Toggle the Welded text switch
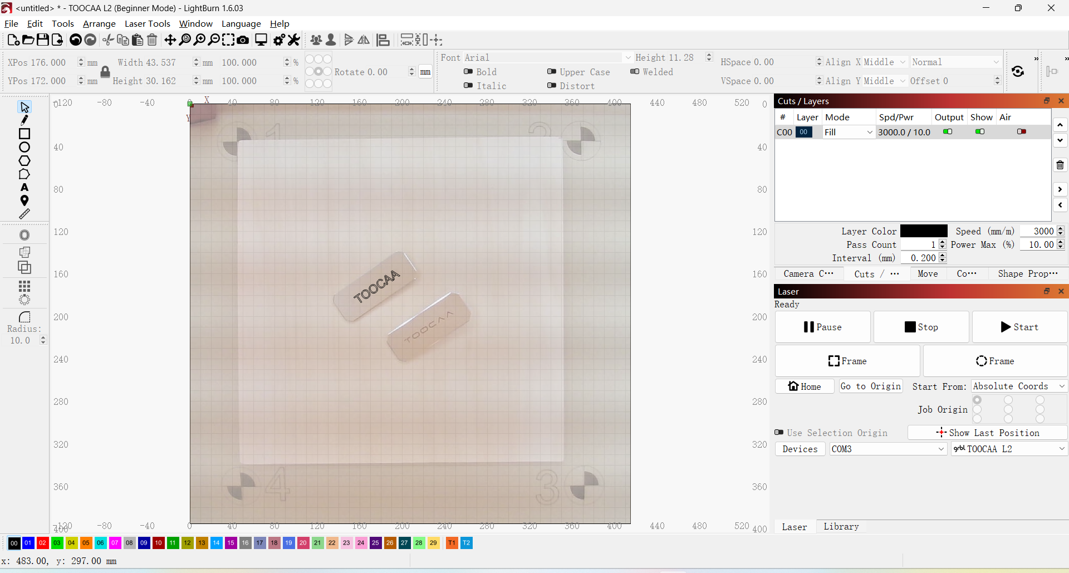The width and height of the screenshot is (1069, 573). point(635,72)
